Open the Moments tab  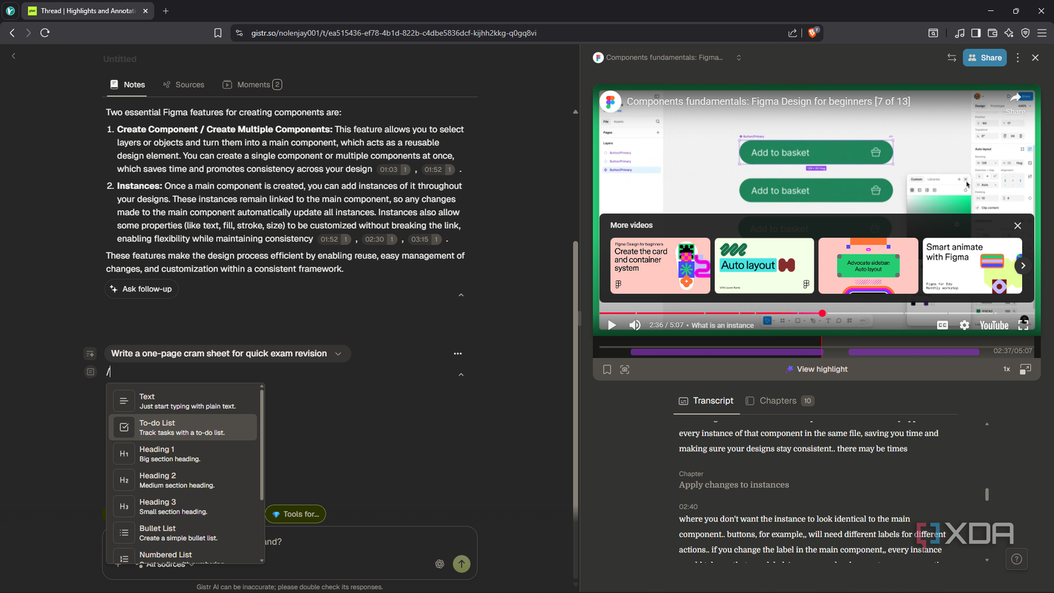tap(252, 84)
